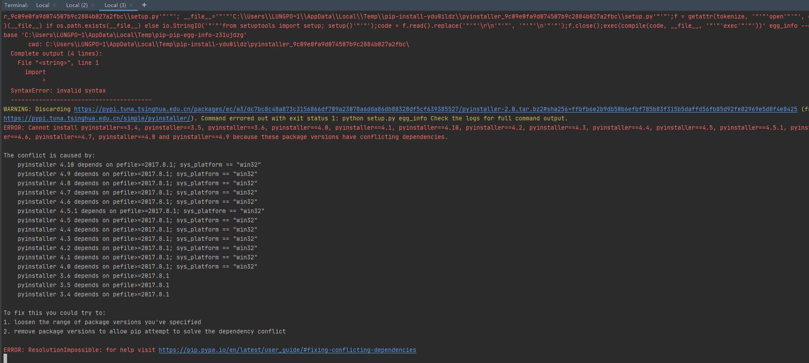Close the Local (3) terminal tab
Screen dimensions: 809x363
131,5
